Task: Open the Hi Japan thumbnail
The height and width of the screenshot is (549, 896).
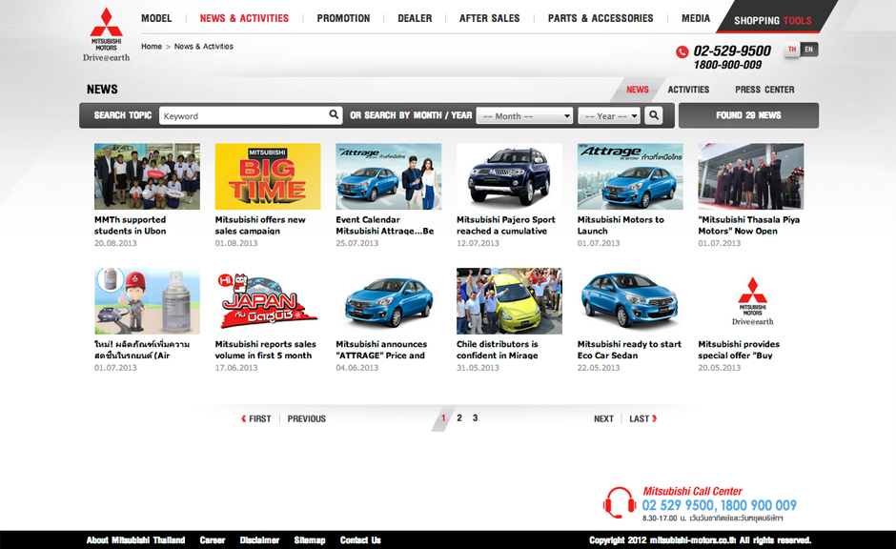Action: click(268, 301)
